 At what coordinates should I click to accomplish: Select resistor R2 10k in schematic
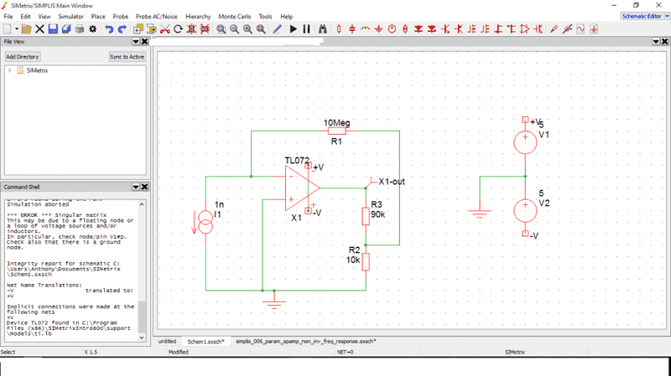click(x=366, y=262)
